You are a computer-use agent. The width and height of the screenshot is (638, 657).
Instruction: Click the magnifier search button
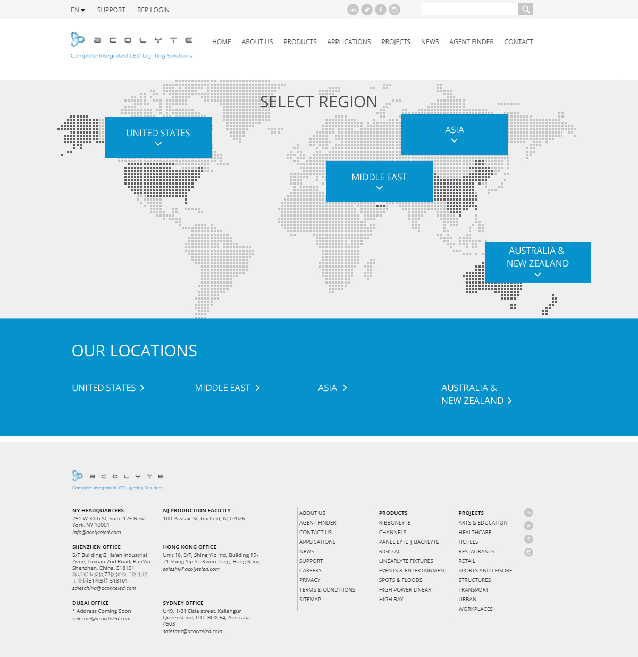(x=526, y=9)
